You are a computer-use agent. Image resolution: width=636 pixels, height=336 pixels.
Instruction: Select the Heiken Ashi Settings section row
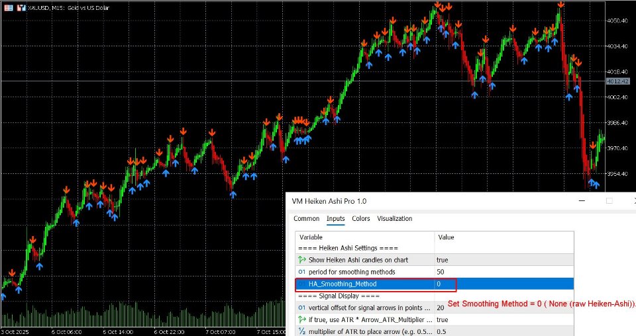coord(435,248)
